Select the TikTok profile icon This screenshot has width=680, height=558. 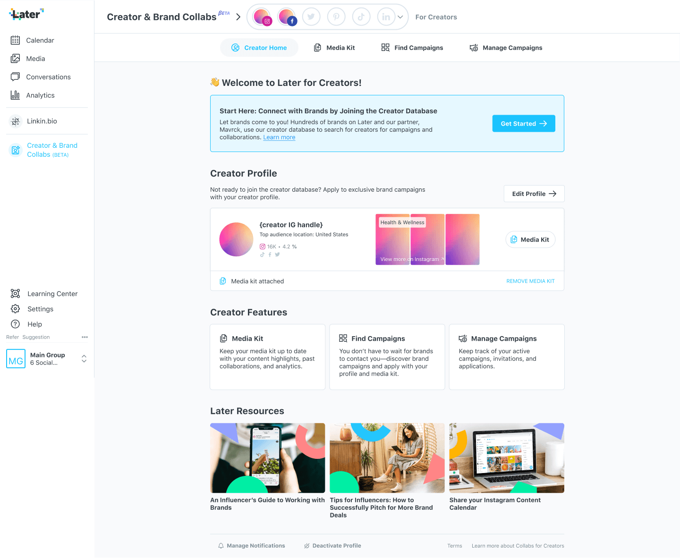pyautogui.click(x=361, y=17)
